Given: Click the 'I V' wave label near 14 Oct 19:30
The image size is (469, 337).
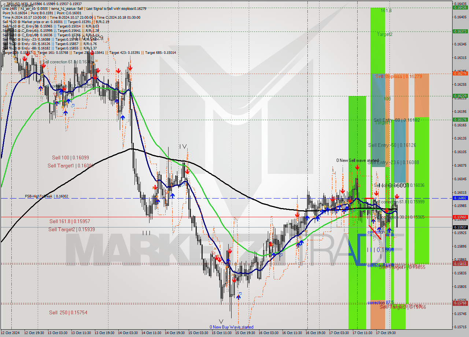Looking at the screenshot, I should (x=183, y=147).
